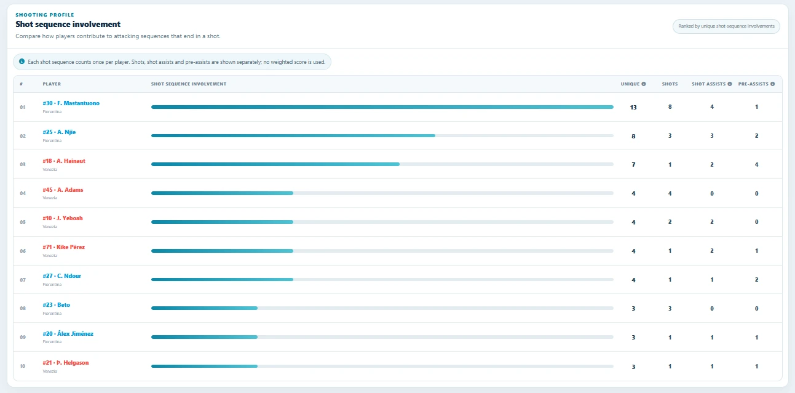Open player #21 P. Helgason

point(66,363)
